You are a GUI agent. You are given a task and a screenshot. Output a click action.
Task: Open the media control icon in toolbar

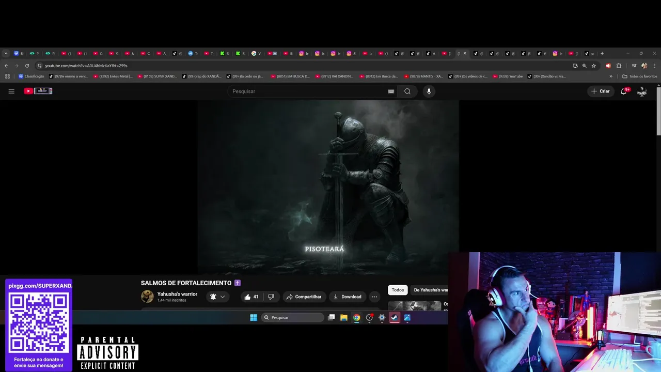click(x=634, y=66)
